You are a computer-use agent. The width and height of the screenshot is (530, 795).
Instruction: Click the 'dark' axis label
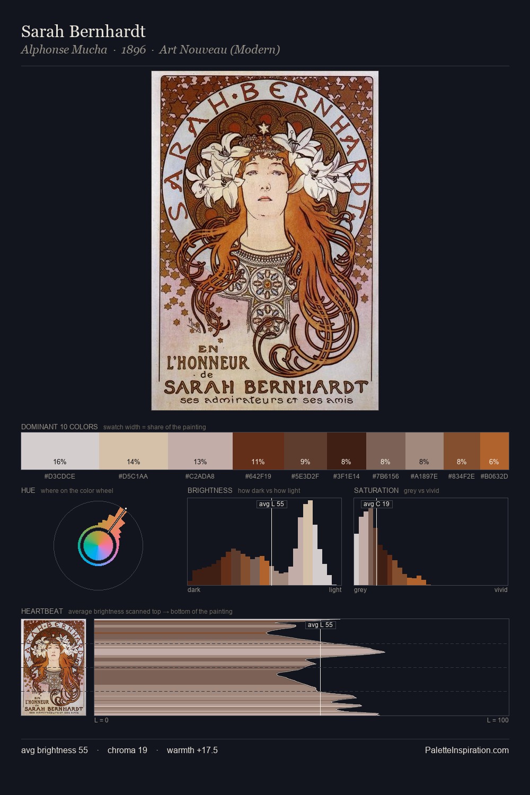coord(194,590)
